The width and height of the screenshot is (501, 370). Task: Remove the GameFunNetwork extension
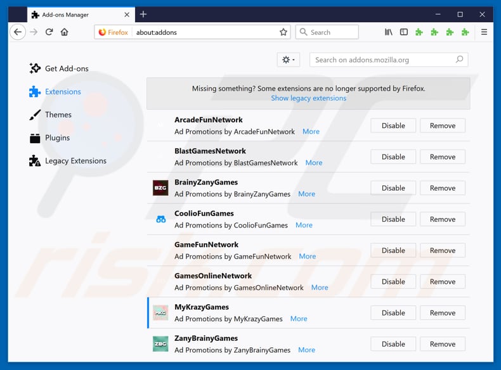tap(443, 251)
